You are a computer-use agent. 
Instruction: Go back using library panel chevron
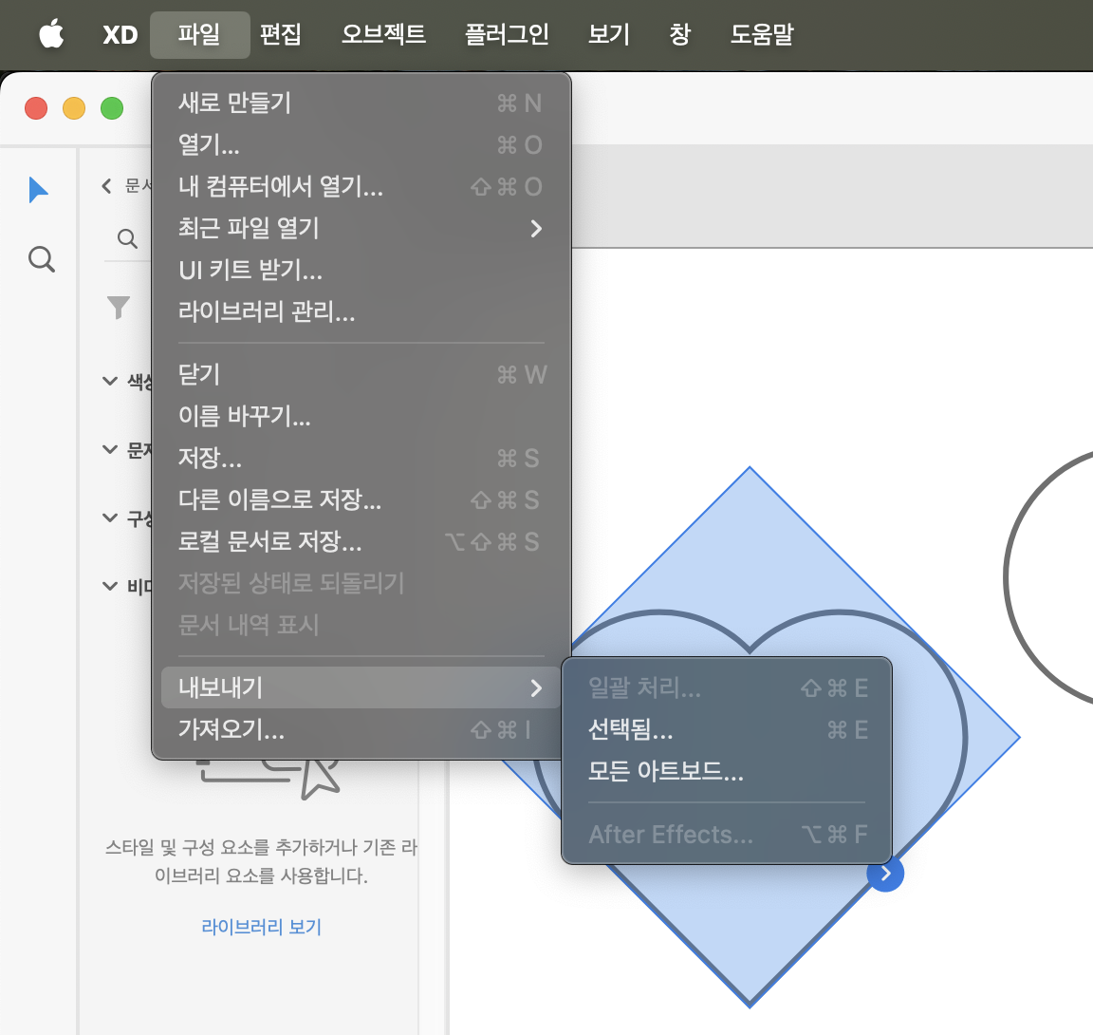tap(106, 185)
